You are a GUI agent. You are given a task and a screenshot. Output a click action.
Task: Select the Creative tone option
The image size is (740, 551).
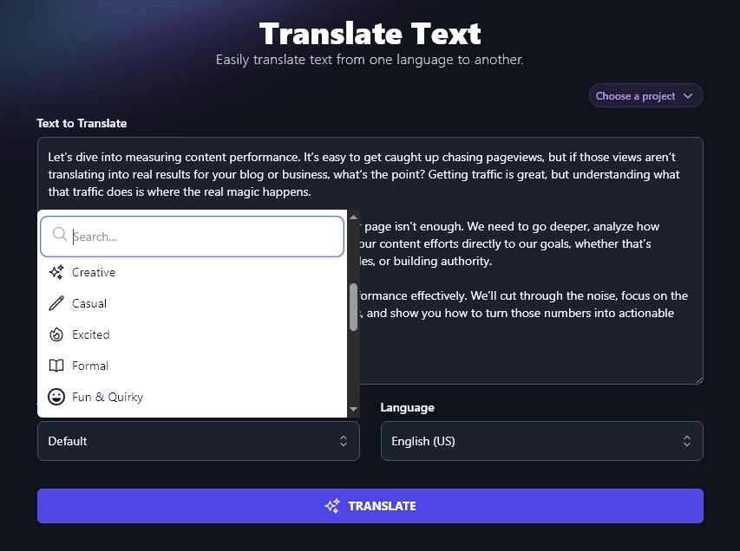click(x=192, y=272)
